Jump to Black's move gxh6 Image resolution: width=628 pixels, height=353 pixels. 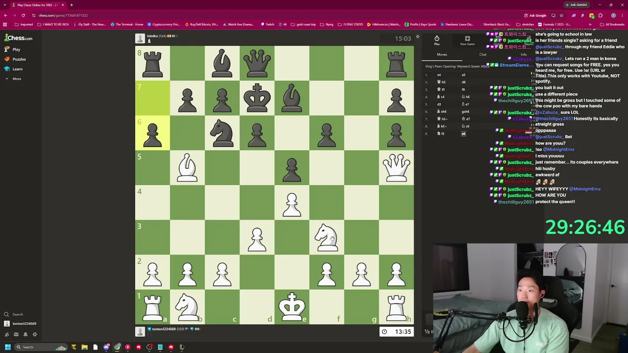pyautogui.click(x=465, y=112)
